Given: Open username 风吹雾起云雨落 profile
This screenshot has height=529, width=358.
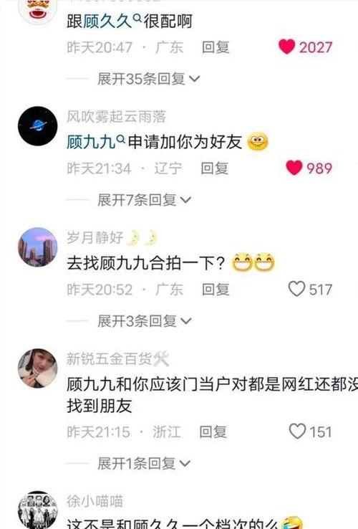Looking at the screenshot, I should pos(116,117).
